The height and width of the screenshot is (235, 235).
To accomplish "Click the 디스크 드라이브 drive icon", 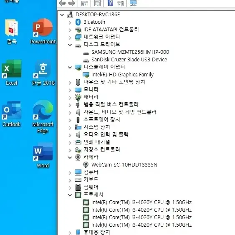I will click(x=78, y=45).
